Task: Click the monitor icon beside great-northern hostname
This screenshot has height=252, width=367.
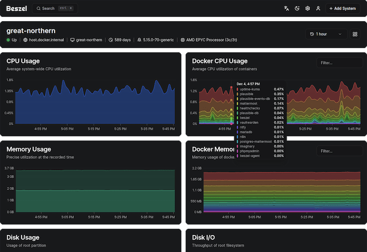Action: pyautogui.click(x=72, y=40)
